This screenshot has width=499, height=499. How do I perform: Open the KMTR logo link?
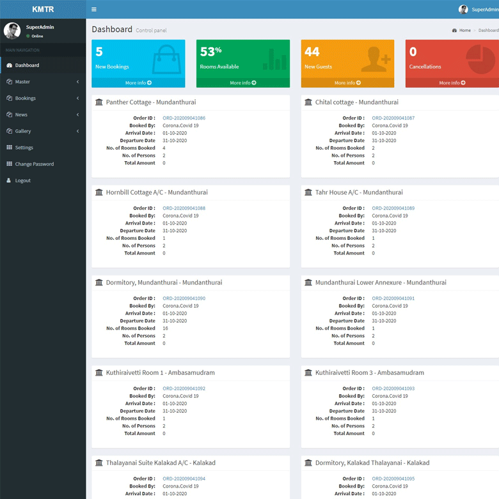pyautogui.click(x=43, y=10)
